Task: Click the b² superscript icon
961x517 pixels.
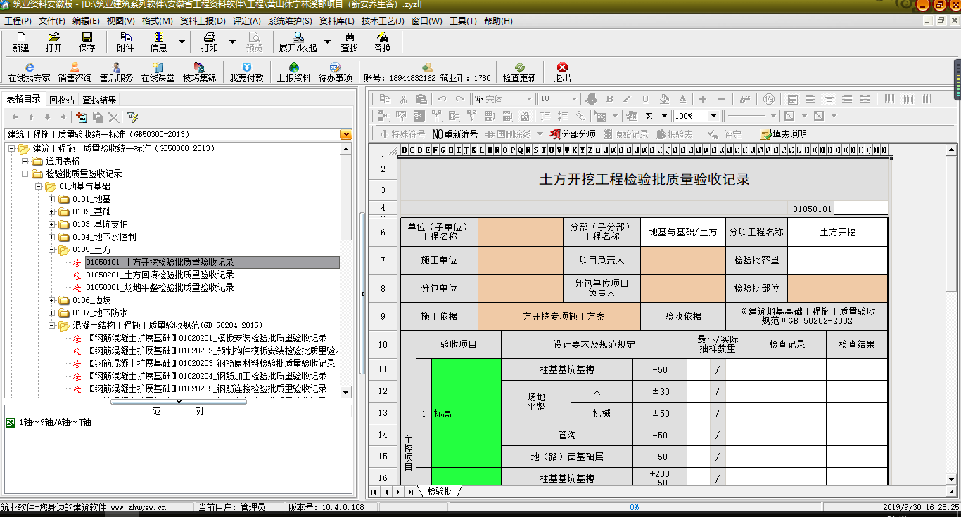Action: click(x=745, y=99)
